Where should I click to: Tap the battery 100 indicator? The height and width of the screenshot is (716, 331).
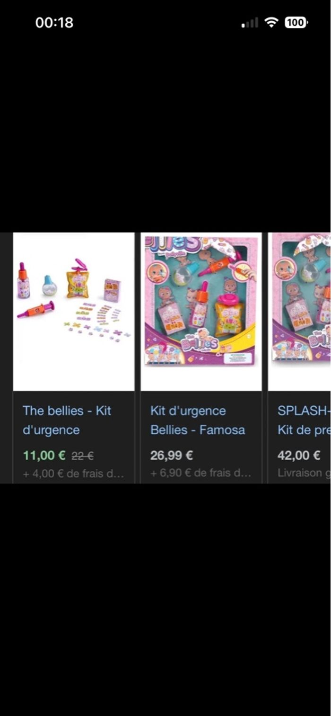point(296,22)
